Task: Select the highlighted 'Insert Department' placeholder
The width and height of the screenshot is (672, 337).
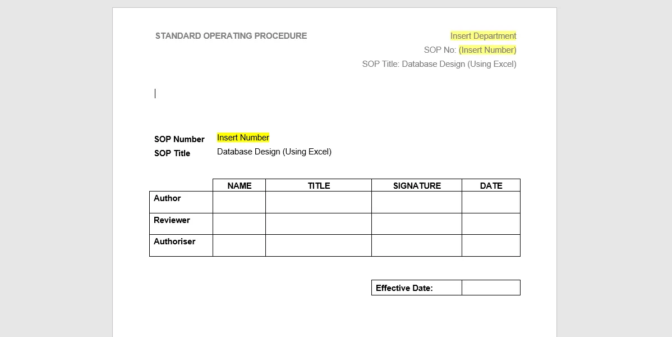Action: (x=484, y=36)
